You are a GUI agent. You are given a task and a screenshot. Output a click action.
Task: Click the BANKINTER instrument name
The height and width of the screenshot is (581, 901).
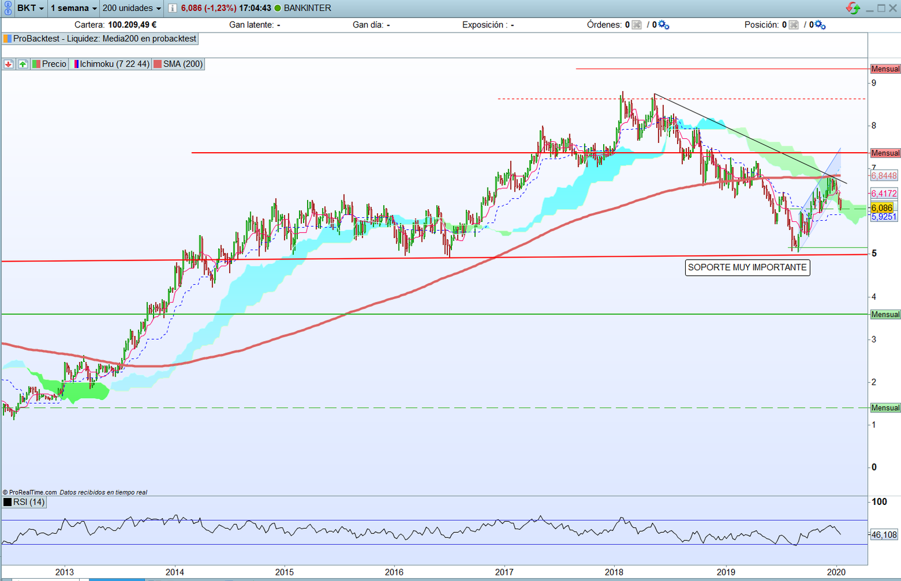click(x=307, y=8)
